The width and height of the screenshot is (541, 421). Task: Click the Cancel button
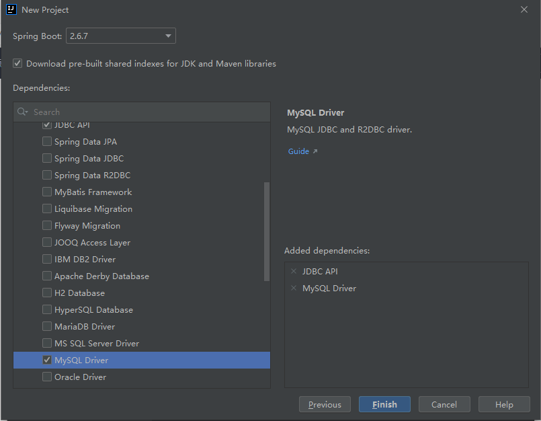[x=444, y=404]
